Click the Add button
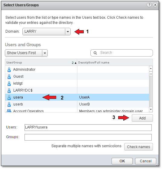The image size is (162, 169). coord(142,118)
